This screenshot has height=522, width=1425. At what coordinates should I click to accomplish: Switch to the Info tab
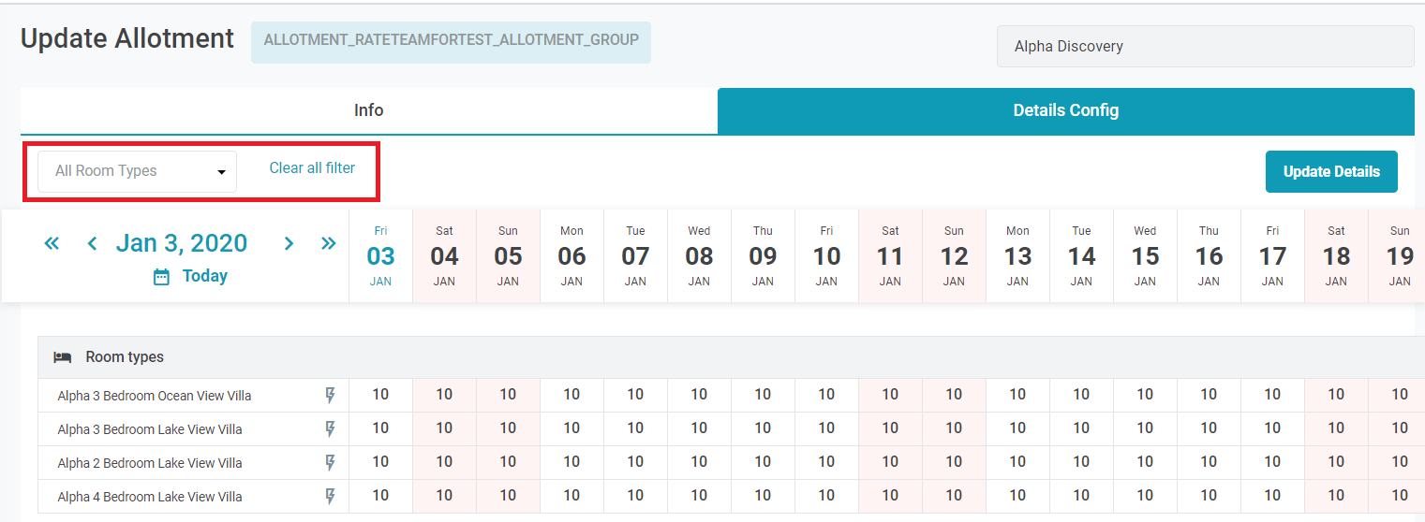(368, 110)
